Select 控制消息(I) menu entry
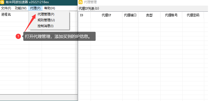 pyautogui.click(x=46, y=26)
